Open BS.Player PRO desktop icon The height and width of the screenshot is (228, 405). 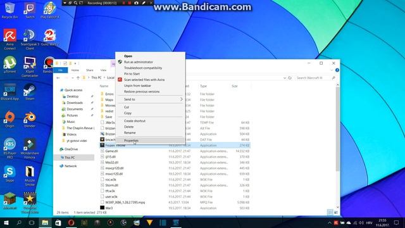pyautogui.click(x=9, y=148)
